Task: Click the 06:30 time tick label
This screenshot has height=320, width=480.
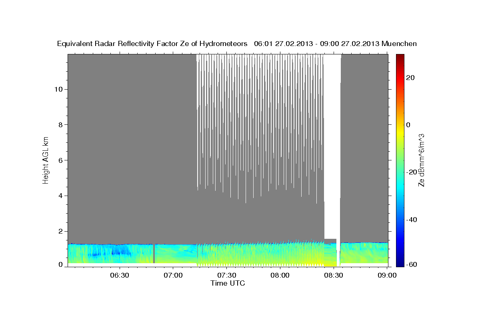Action: tap(119, 275)
